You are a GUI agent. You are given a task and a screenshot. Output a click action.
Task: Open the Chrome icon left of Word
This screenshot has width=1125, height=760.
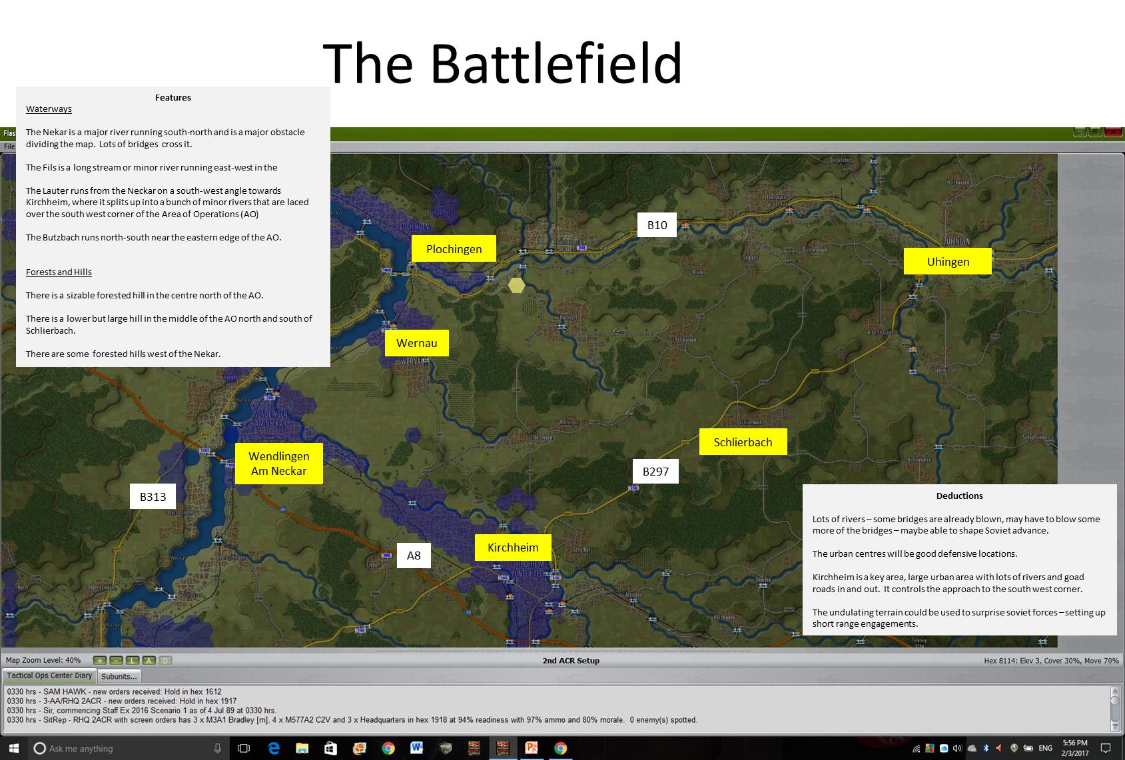[x=388, y=748]
